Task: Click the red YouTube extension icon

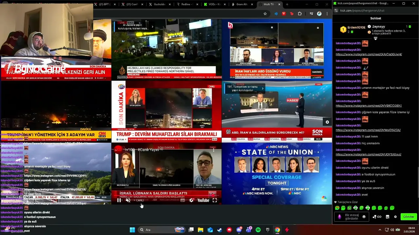Action: point(284,14)
